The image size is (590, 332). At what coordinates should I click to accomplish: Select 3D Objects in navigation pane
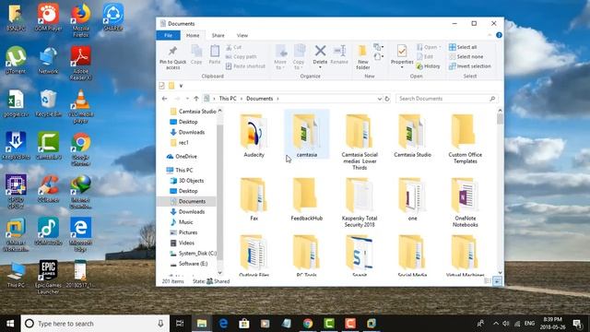(x=187, y=181)
